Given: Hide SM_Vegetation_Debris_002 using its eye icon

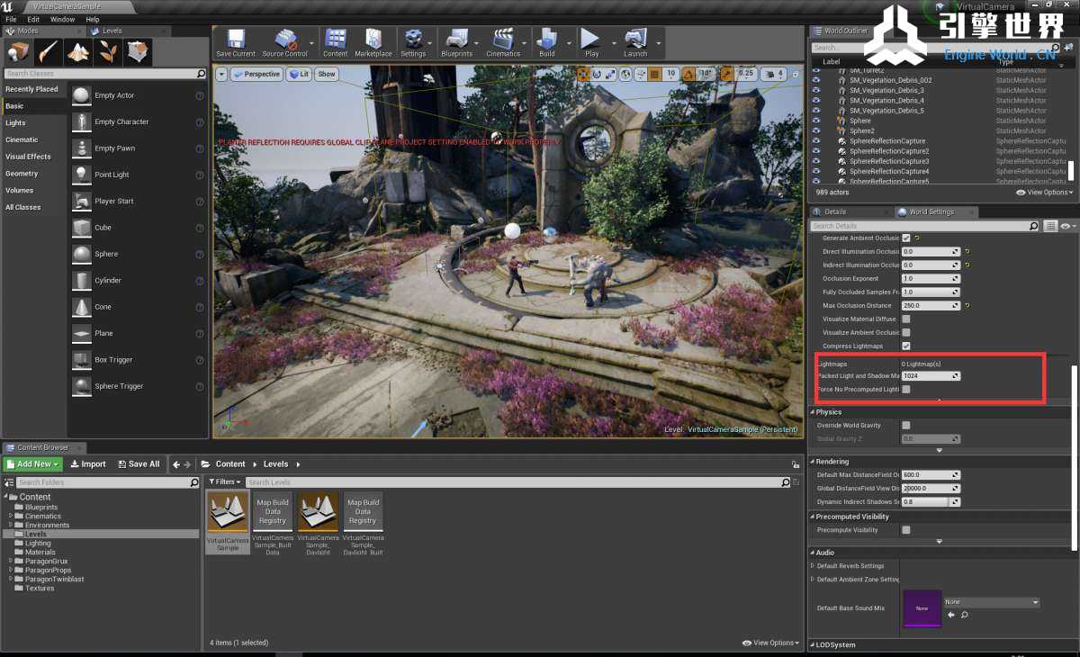Looking at the screenshot, I should [x=816, y=80].
